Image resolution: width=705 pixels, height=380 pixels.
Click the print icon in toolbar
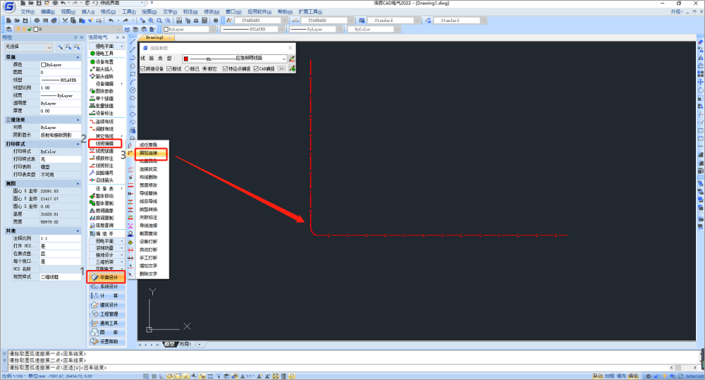click(x=37, y=21)
